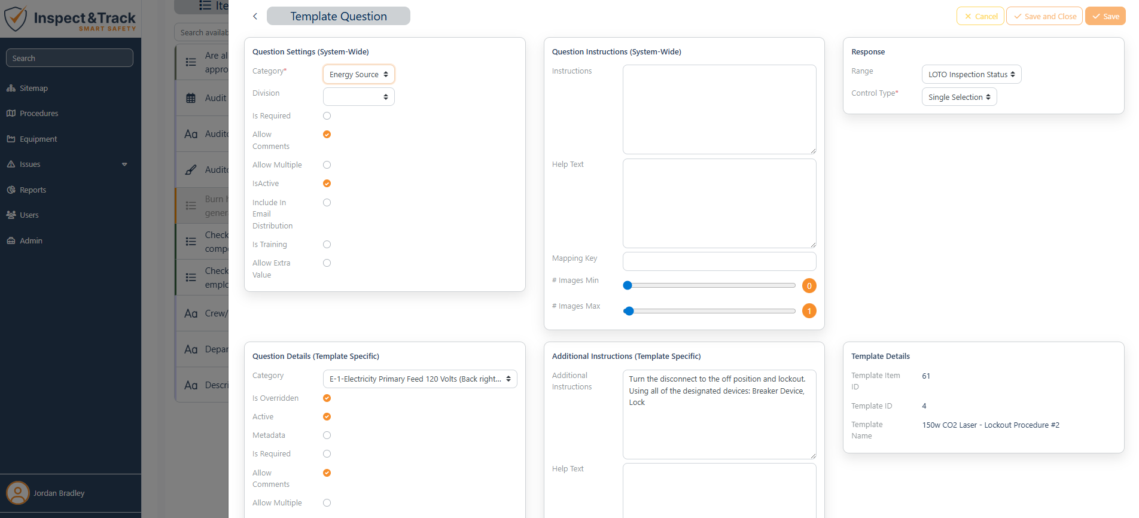The image size is (1139, 518).
Task: Click the Images Max value badge 1
Action: coord(809,311)
